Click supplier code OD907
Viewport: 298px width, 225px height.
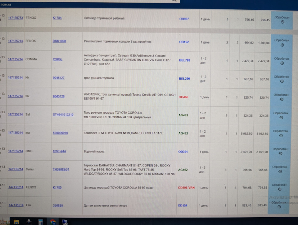(x=184, y=19)
